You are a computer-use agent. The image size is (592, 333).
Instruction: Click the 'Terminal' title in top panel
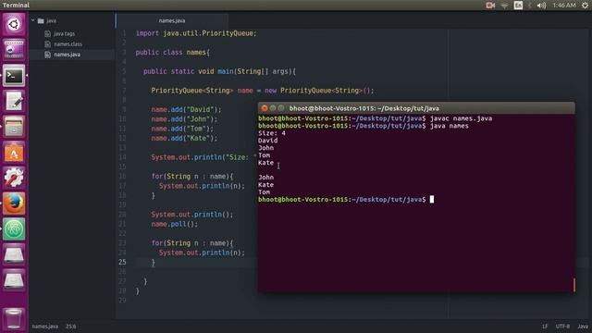(16, 6)
